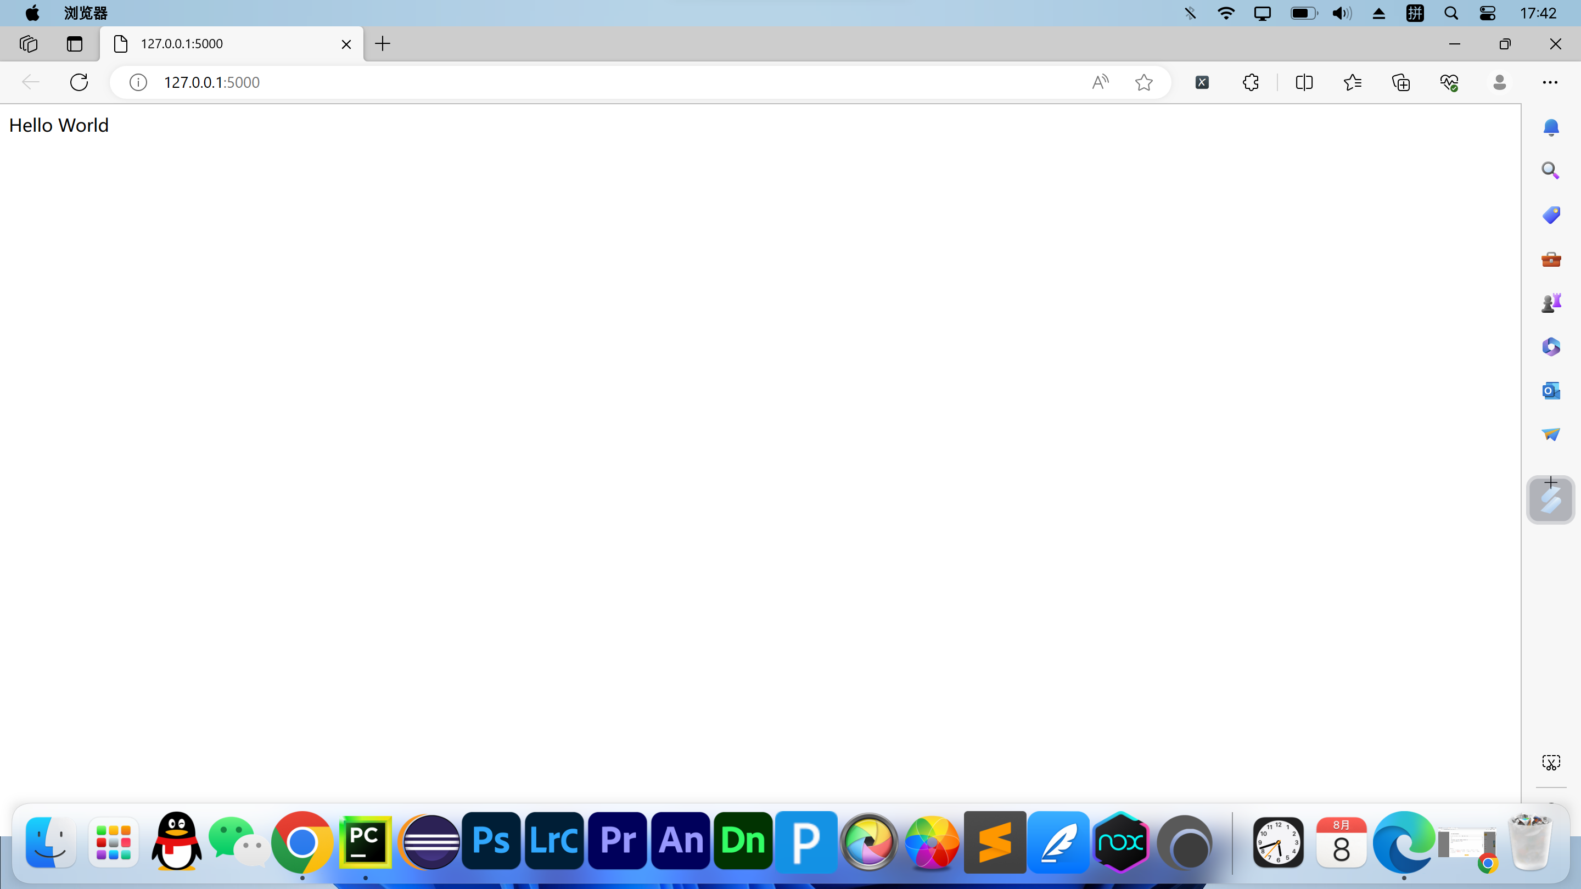
Task: Open Calendar showing 8 in the dock
Action: coord(1342,842)
